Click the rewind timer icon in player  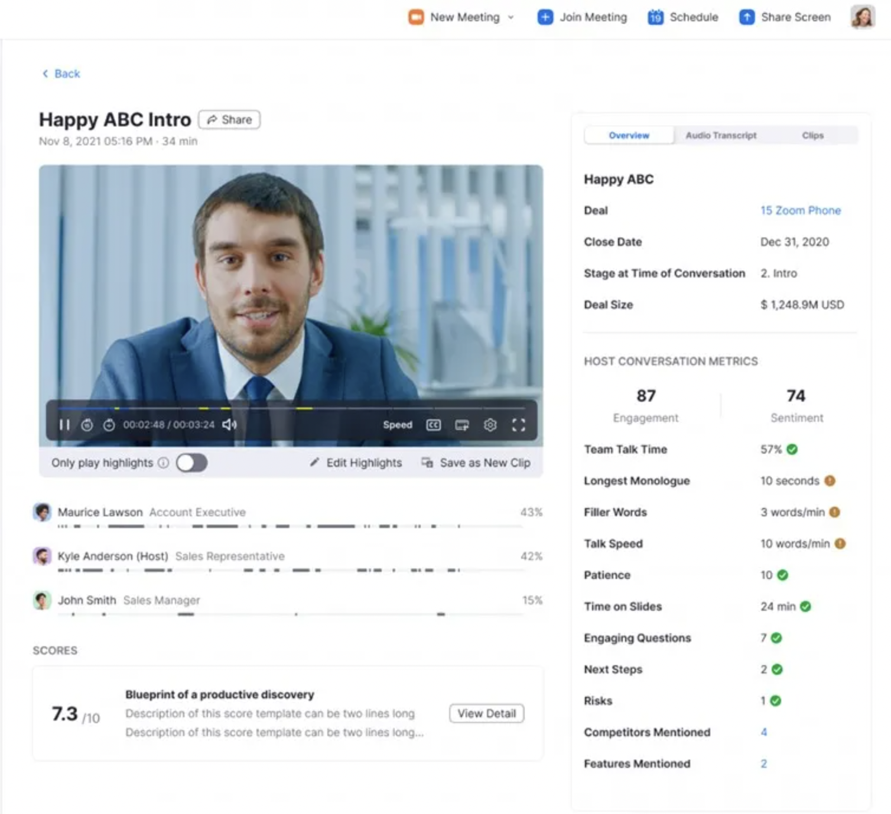[x=87, y=425]
